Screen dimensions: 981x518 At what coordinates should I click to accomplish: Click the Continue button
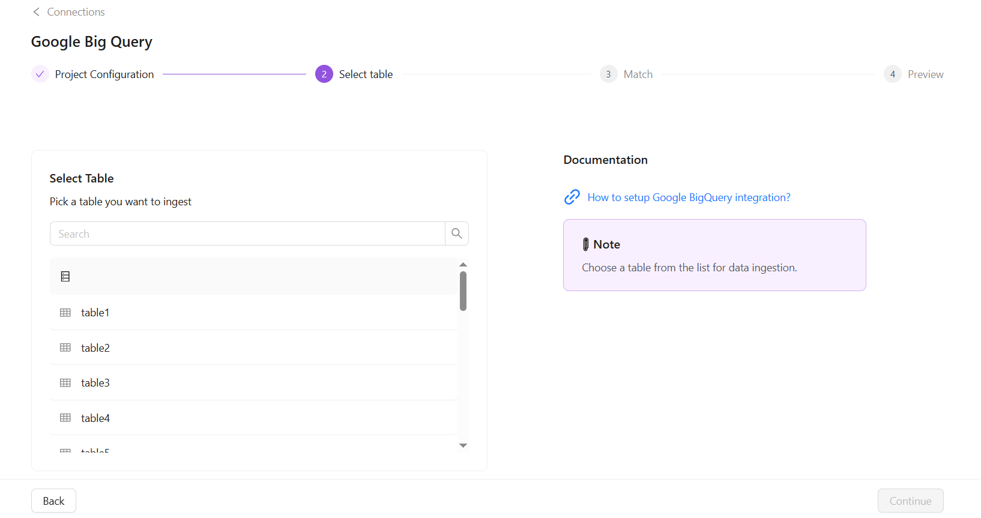click(910, 501)
